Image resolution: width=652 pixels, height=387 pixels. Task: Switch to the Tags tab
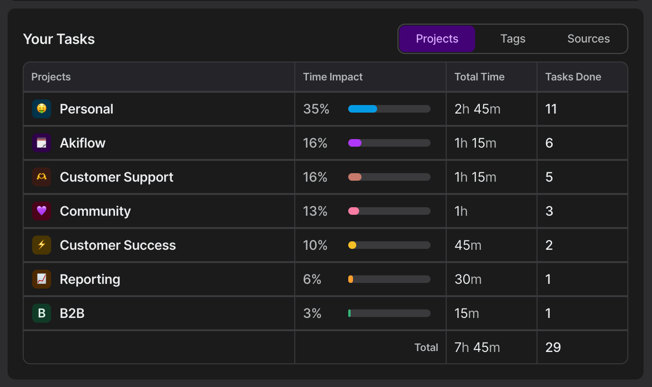point(513,39)
